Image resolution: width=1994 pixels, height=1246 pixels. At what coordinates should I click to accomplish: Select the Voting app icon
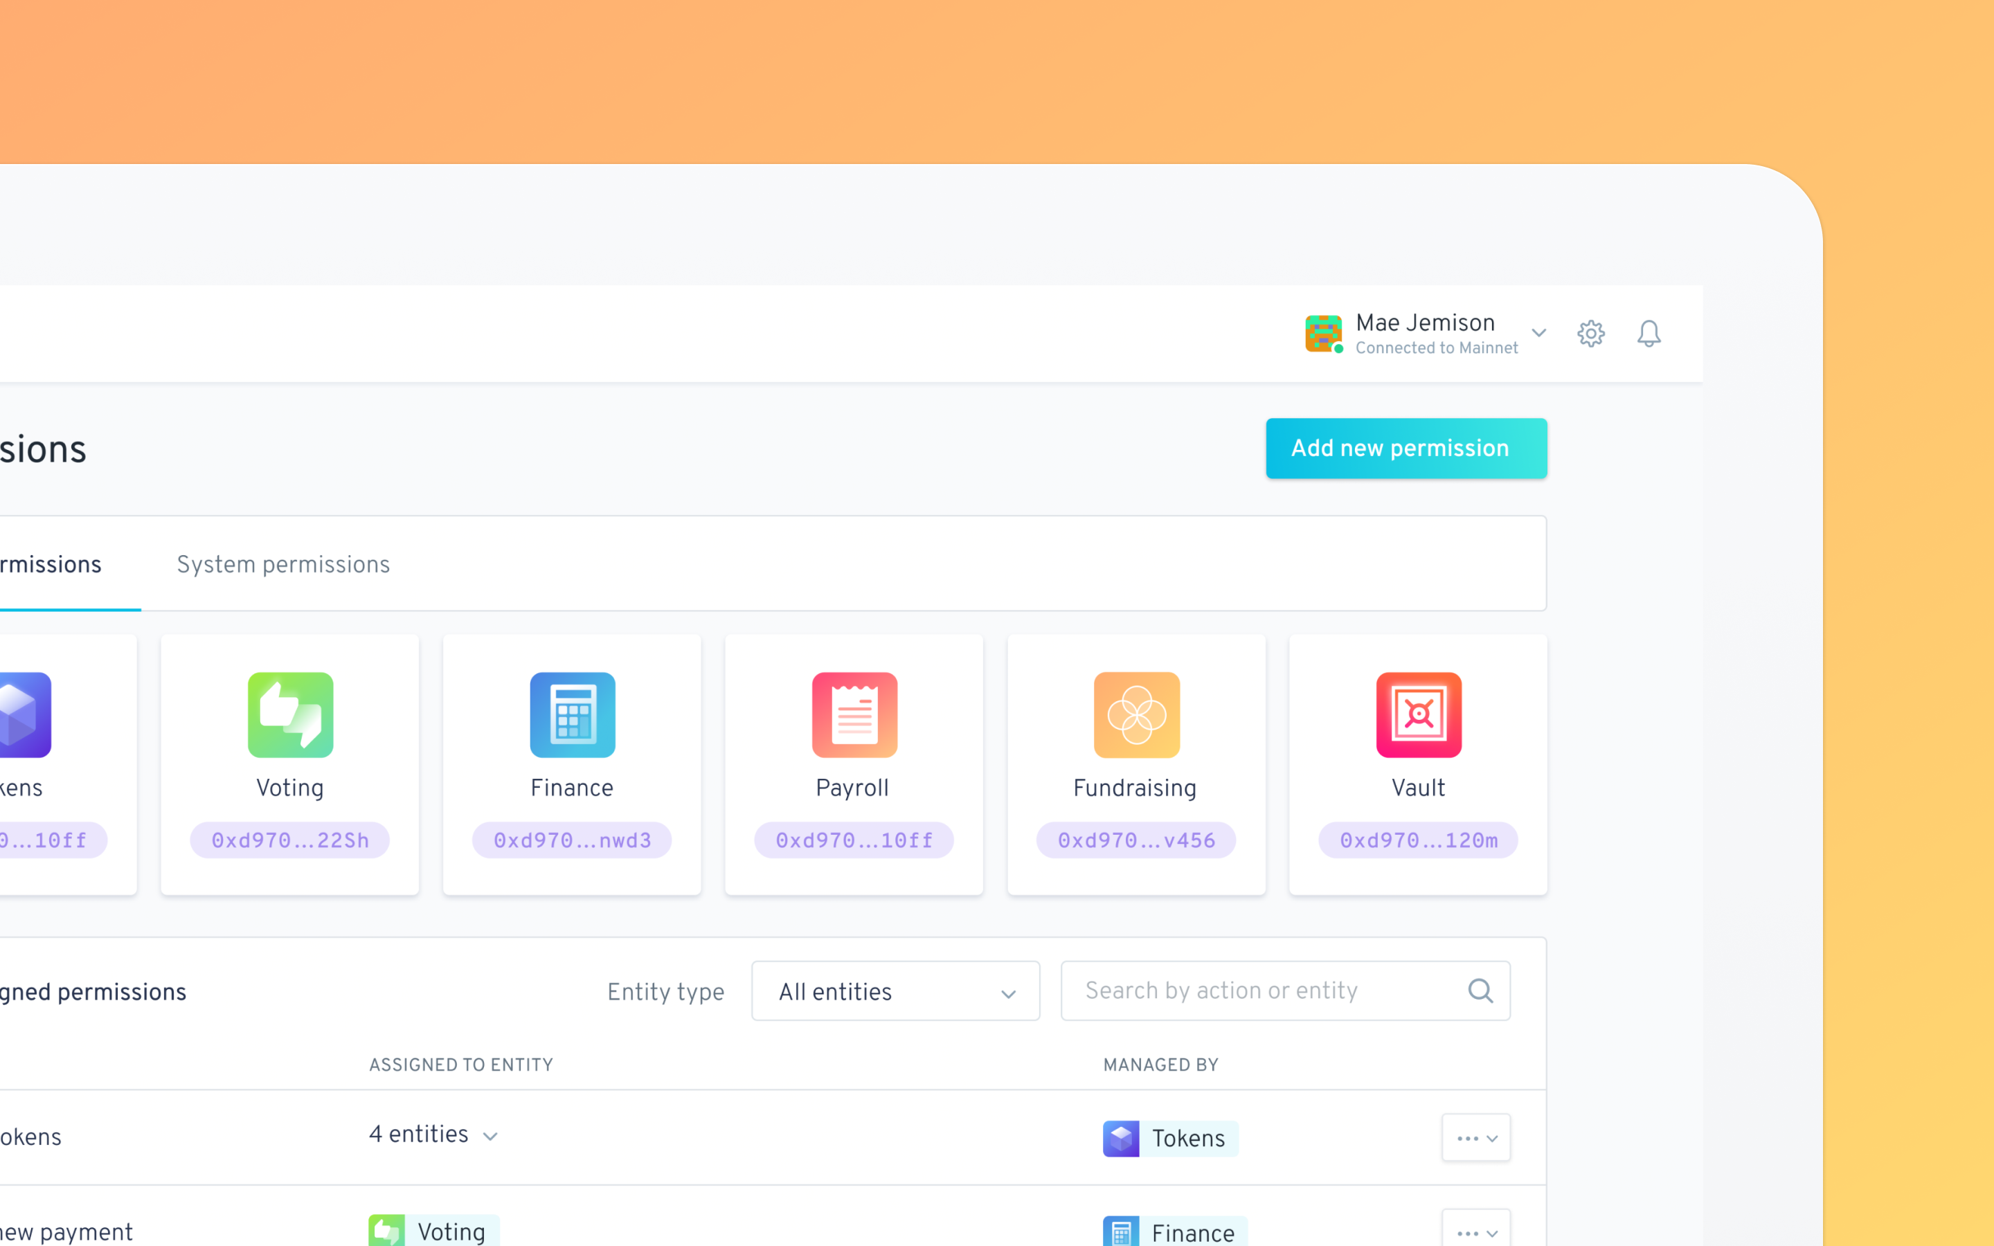click(290, 714)
